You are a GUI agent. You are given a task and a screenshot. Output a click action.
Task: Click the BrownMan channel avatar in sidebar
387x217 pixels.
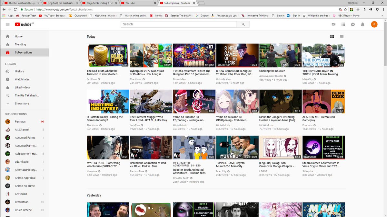tap(8, 202)
